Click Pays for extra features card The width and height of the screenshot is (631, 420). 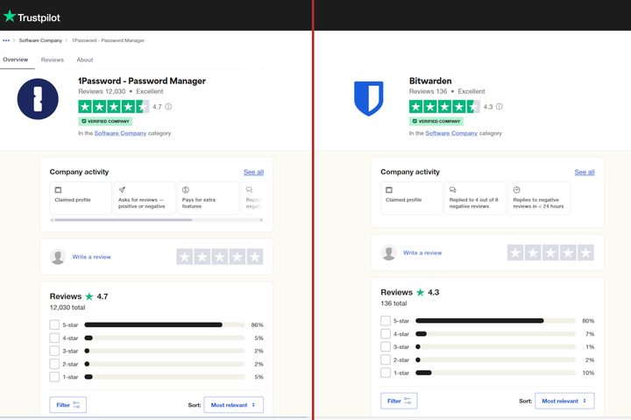(208, 197)
